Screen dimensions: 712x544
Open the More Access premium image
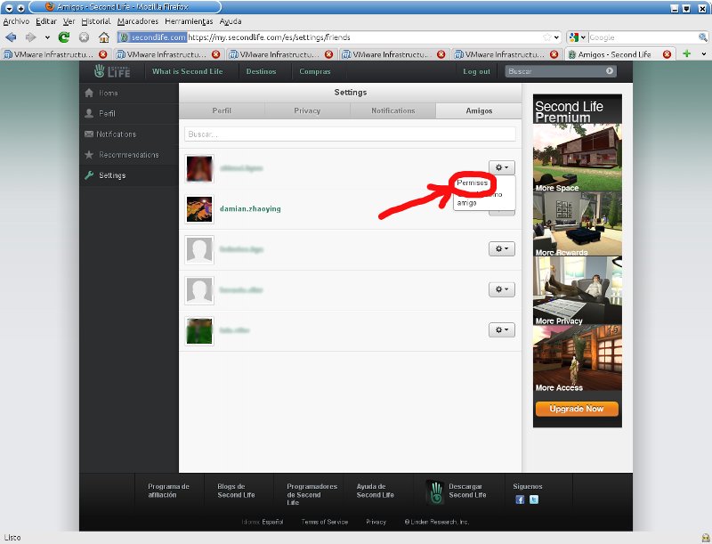tap(577, 358)
